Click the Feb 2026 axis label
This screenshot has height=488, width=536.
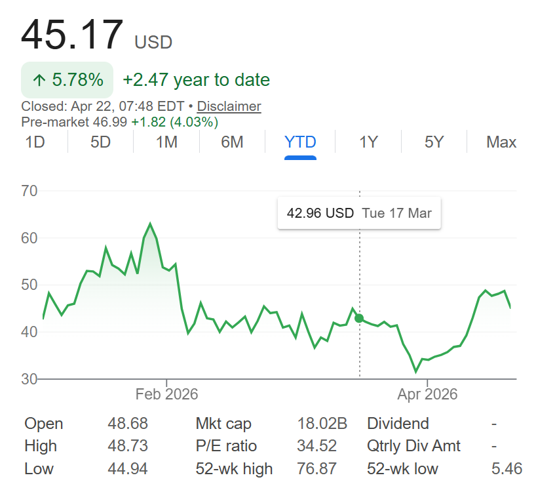[x=166, y=395]
